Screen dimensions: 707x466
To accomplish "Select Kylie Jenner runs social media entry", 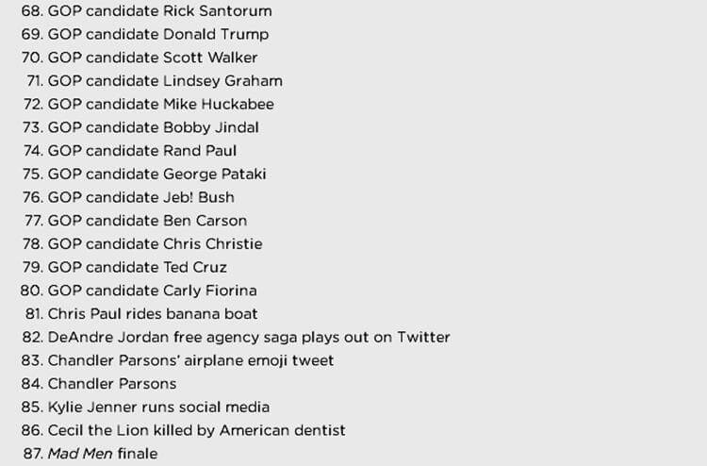I will tap(145, 408).
